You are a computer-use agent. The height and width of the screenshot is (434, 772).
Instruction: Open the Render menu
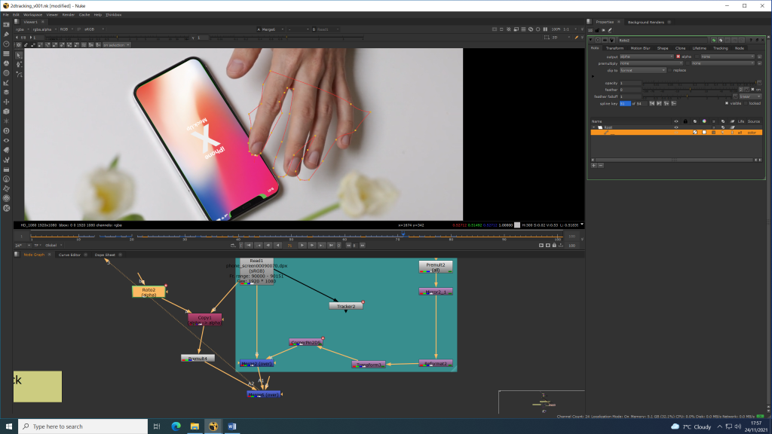point(69,15)
